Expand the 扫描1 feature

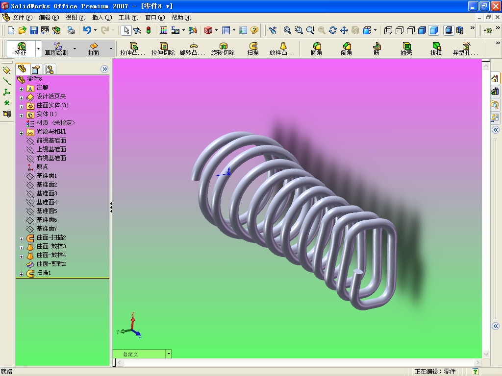[x=21, y=274]
